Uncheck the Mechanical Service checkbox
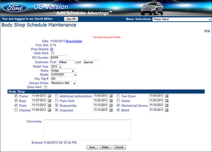Image resolution: width=212 pixels, height=152 pixels. pos(118,105)
